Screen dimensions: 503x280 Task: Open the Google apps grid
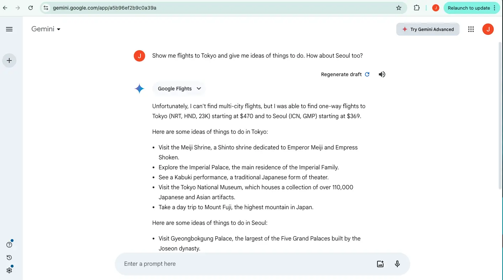coord(471,29)
